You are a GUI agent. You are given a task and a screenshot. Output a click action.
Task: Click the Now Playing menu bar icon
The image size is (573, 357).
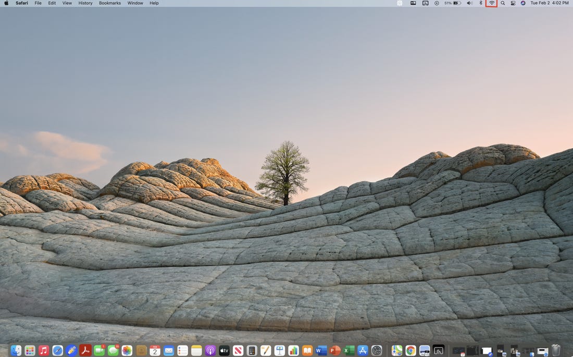(x=437, y=3)
